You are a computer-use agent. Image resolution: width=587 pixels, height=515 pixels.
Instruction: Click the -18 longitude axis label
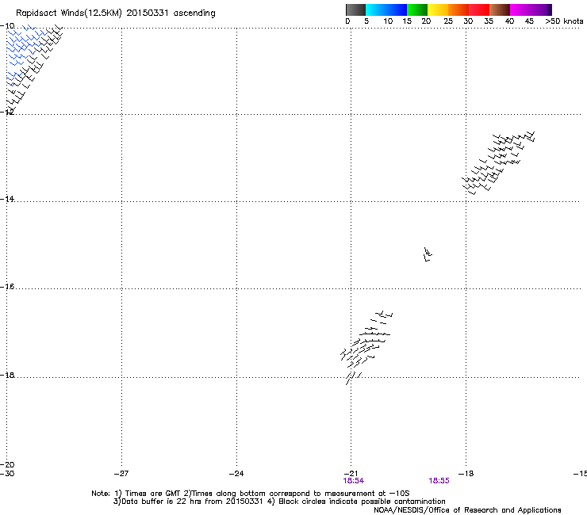466,474
